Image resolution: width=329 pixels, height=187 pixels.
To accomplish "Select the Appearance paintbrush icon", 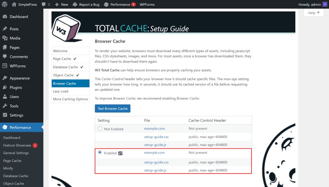I will 4,78.
